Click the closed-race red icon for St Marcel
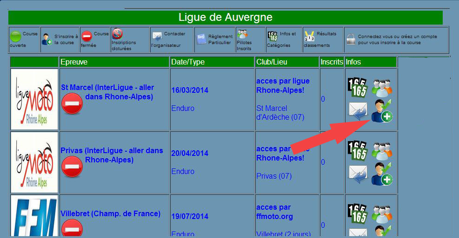Viewport: 459px width, 238px height. tap(72, 103)
